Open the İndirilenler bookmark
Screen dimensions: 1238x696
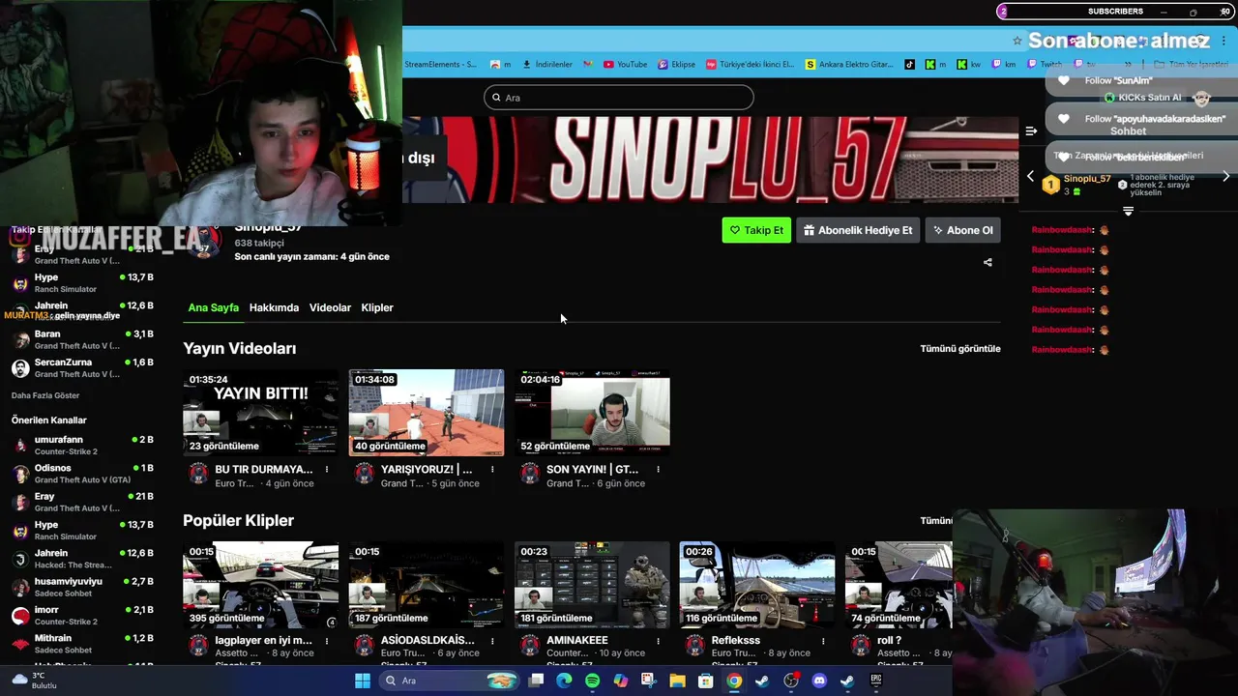click(x=547, y=65)
